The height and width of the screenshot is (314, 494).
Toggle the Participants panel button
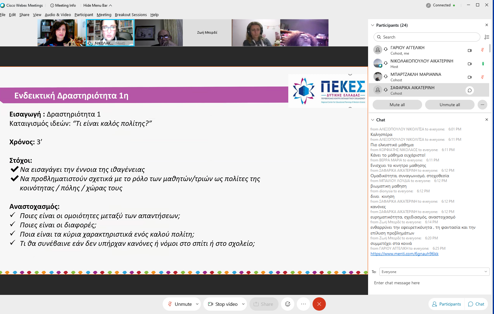[446, 304]
